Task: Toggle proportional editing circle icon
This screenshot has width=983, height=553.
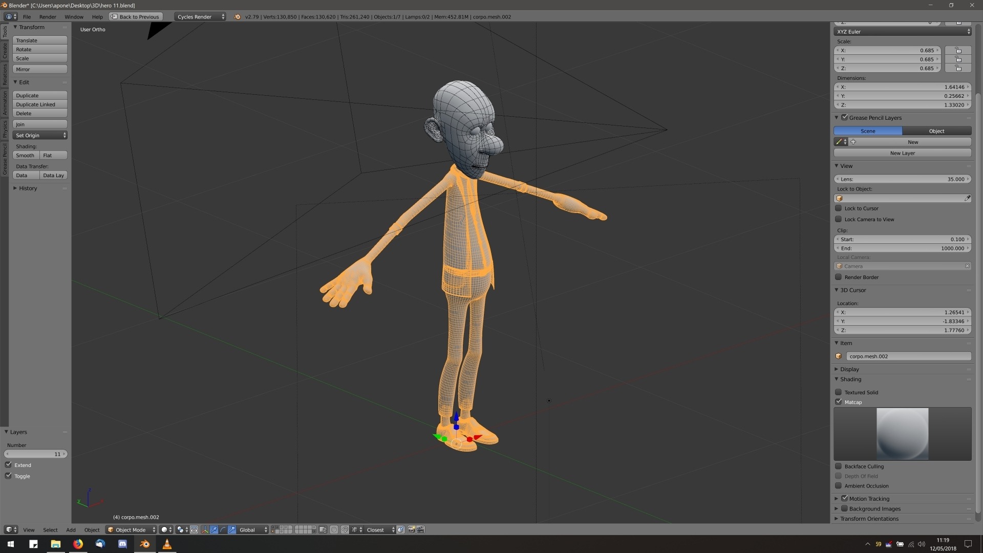Action: coord(334,530)
